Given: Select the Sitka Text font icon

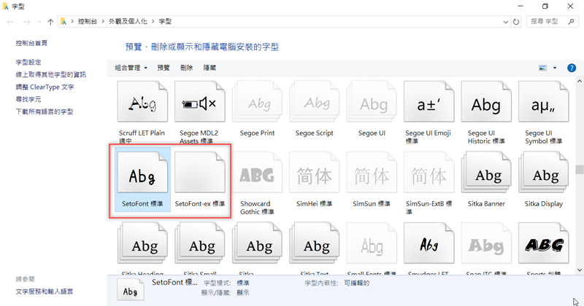Looking at the screenshot, I should (x=315, y=243).
